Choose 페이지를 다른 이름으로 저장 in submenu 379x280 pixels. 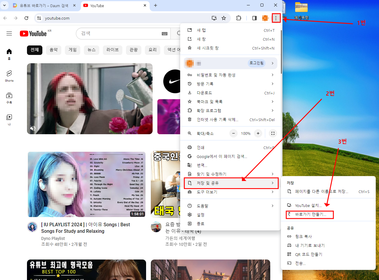(328, 192)
